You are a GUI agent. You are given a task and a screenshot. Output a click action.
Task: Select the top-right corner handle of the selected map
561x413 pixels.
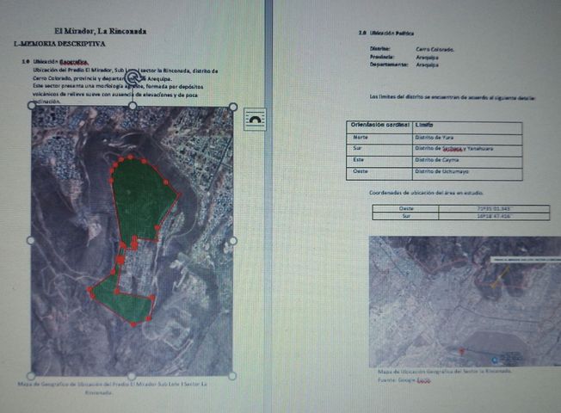[x=233, y=107]
